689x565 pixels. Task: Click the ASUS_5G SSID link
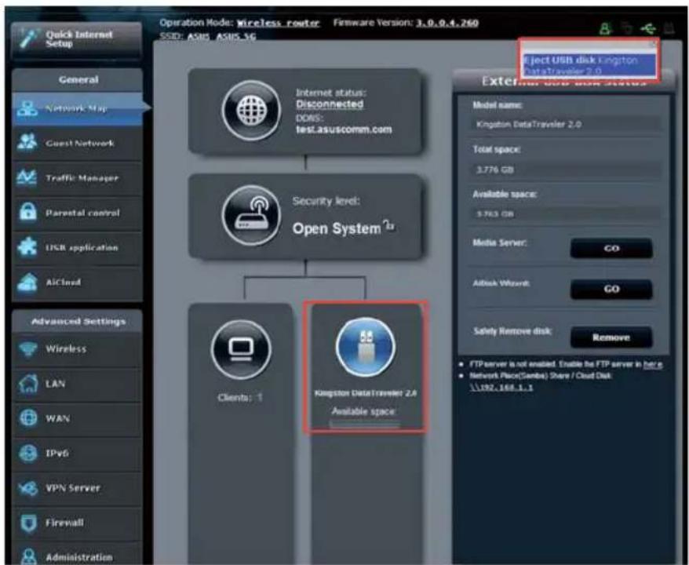point(236,36)
